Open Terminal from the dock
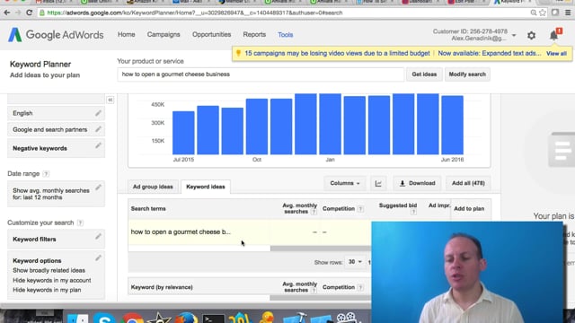This screenshot has height=323, width=575. coord(213,318)
